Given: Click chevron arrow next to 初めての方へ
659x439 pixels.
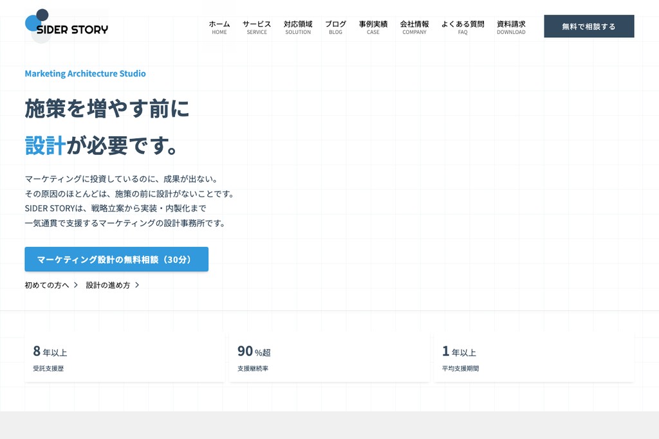Looking at the screenshot, I should pyautogui.click(x=76, y=285).
